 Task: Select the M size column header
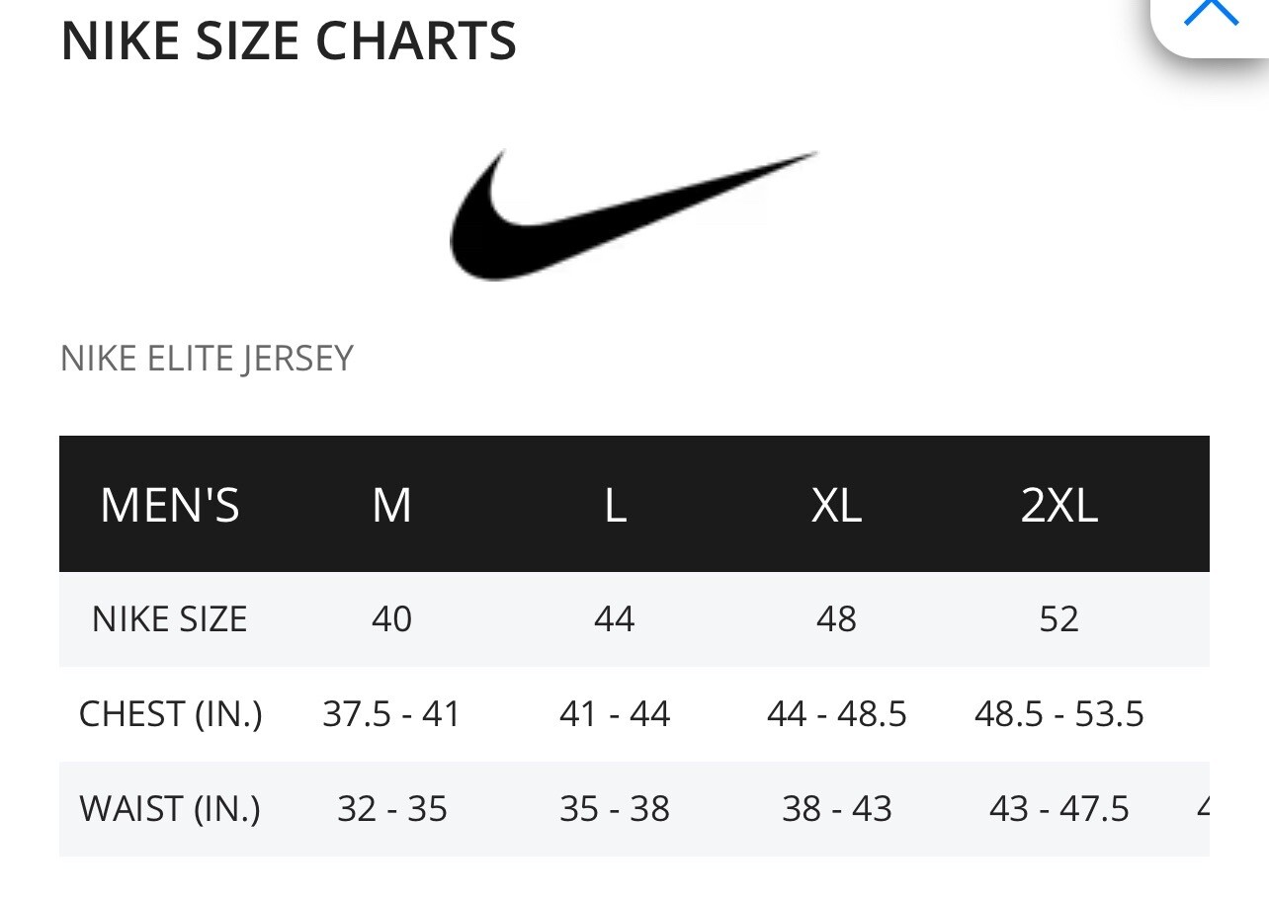pyautogui.click(x=391, y=505)
